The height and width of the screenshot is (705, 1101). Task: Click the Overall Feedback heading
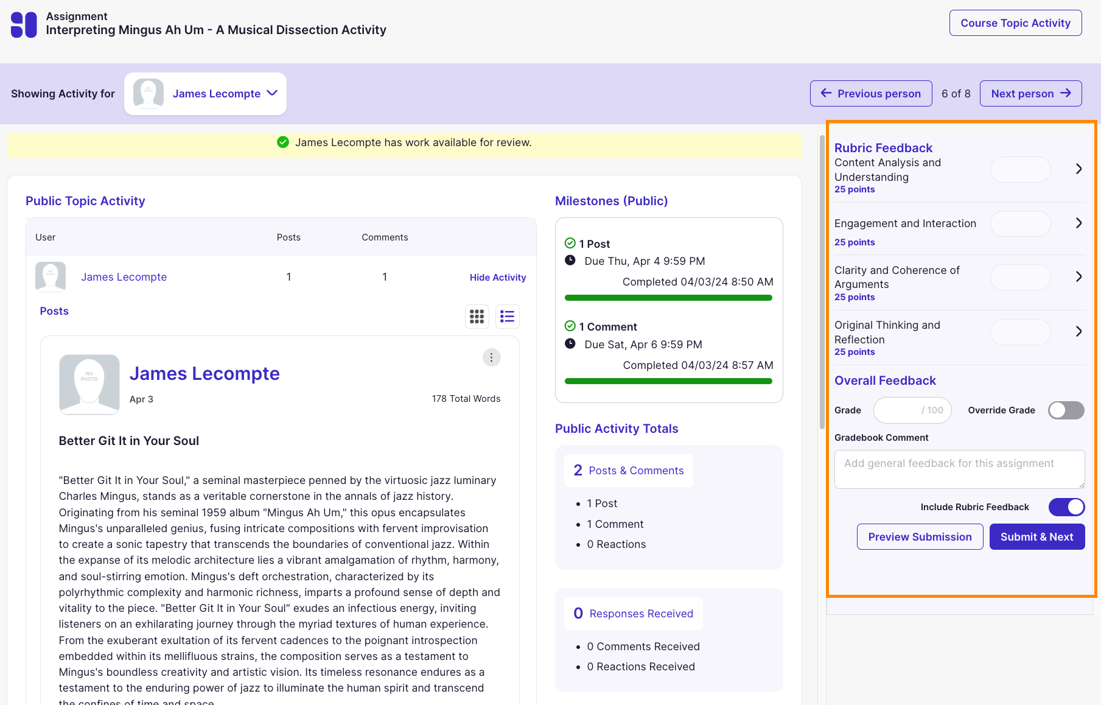coord(885,381)
